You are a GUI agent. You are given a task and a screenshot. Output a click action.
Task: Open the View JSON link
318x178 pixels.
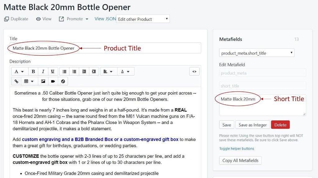pyautogui.click(x=105, y=19)
